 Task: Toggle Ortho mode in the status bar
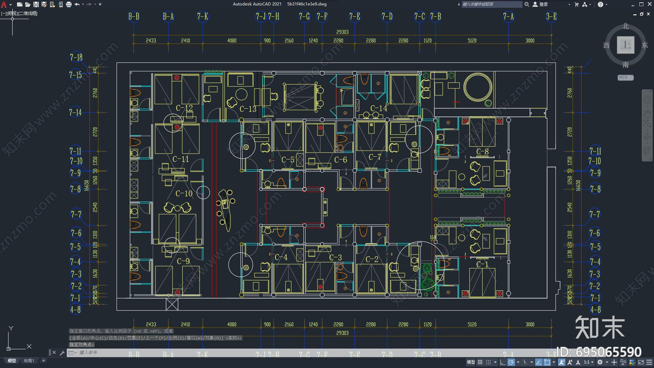(503, 362)
